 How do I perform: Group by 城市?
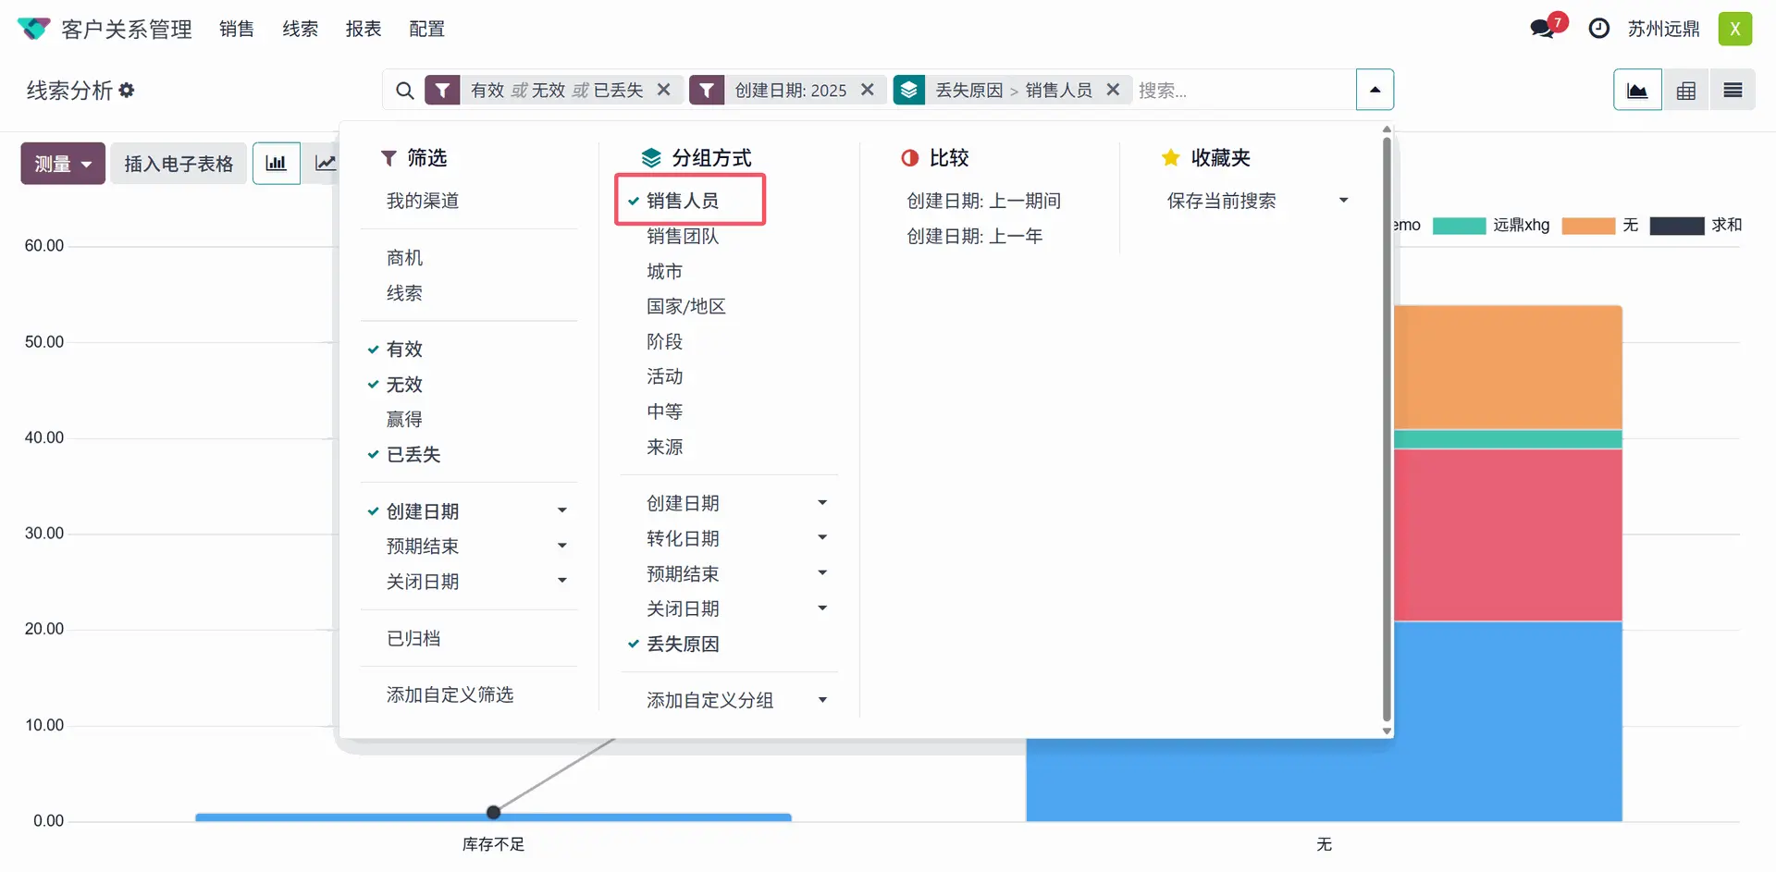pyautogui.click(x=664, y=271)
